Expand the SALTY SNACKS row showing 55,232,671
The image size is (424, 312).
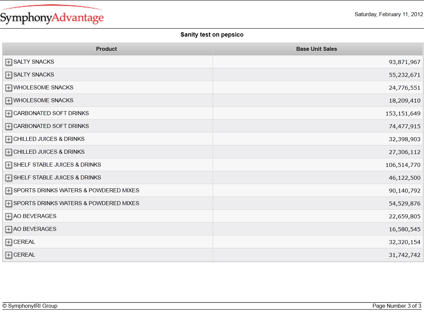(9, 75)
